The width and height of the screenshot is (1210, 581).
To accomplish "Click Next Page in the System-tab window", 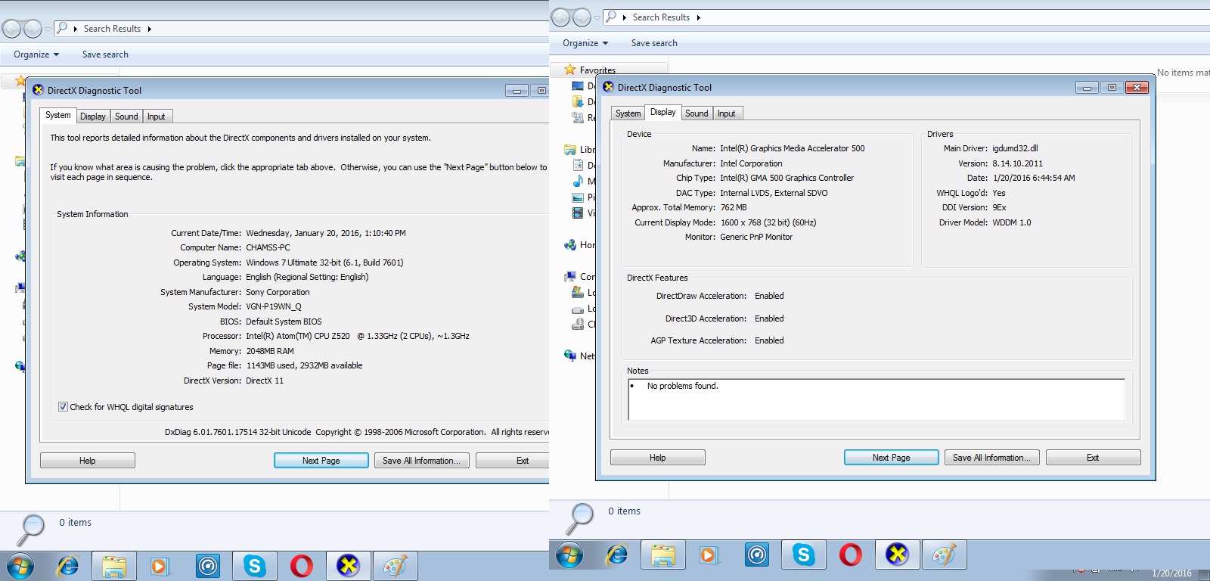I will tap(321, 461).
